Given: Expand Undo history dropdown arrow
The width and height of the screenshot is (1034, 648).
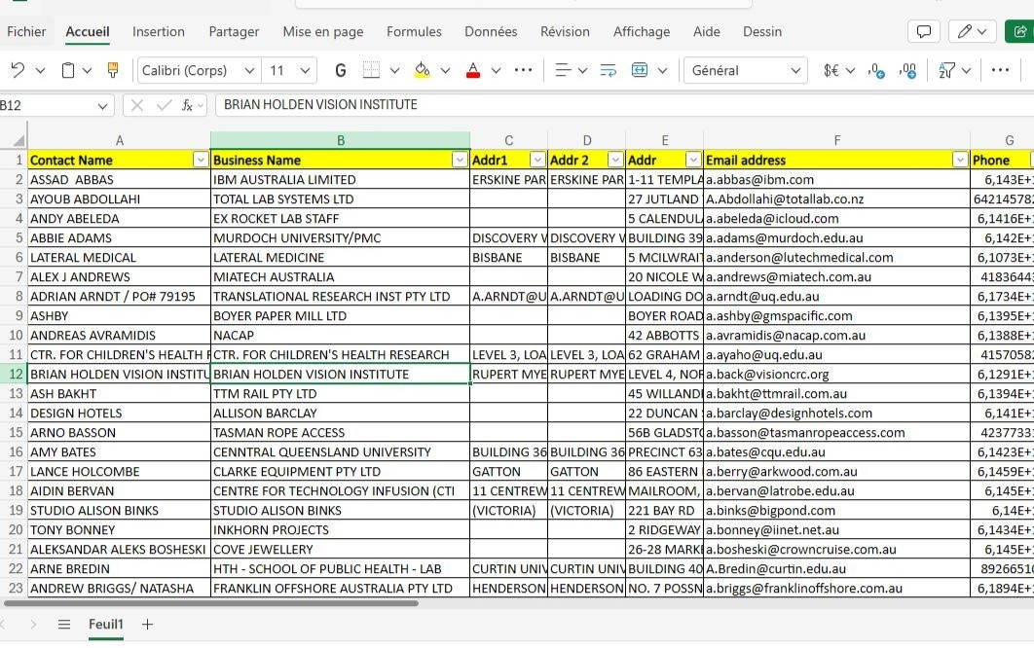Looking at the screenshot, I should point(40,70).
